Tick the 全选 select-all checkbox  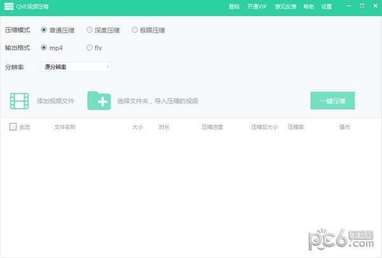pyautogui.click(x=13, y=127)
